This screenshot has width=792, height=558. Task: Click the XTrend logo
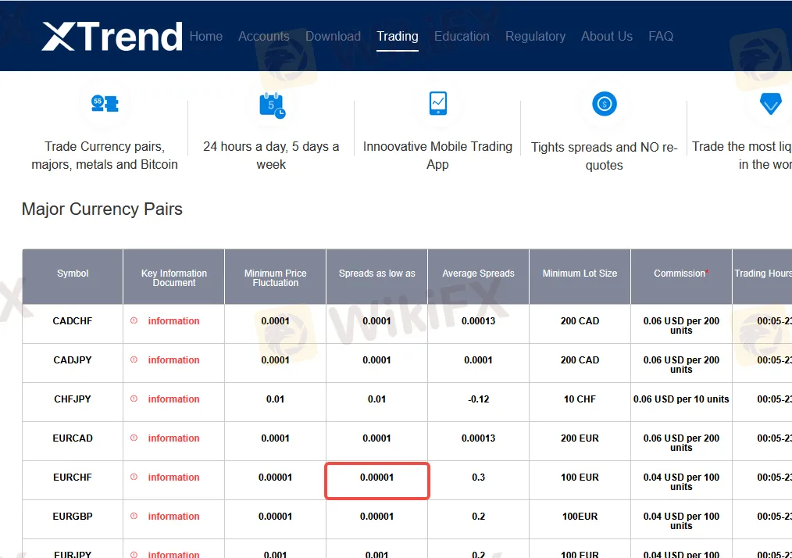[112, 37]
